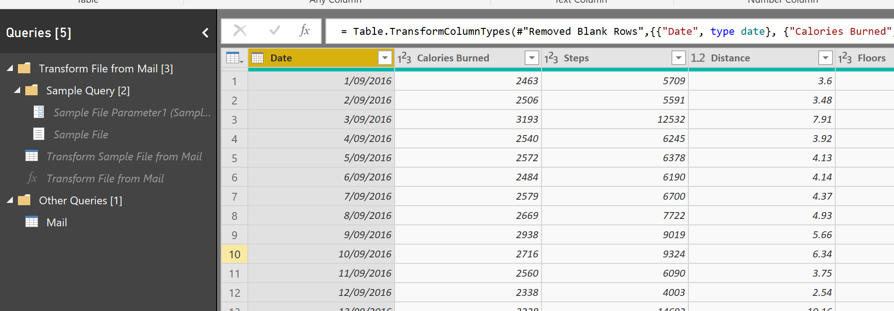This screenshot has width=894, height=311.
Task: Open the Distance column filter dropdown
Action: point(826,58)
